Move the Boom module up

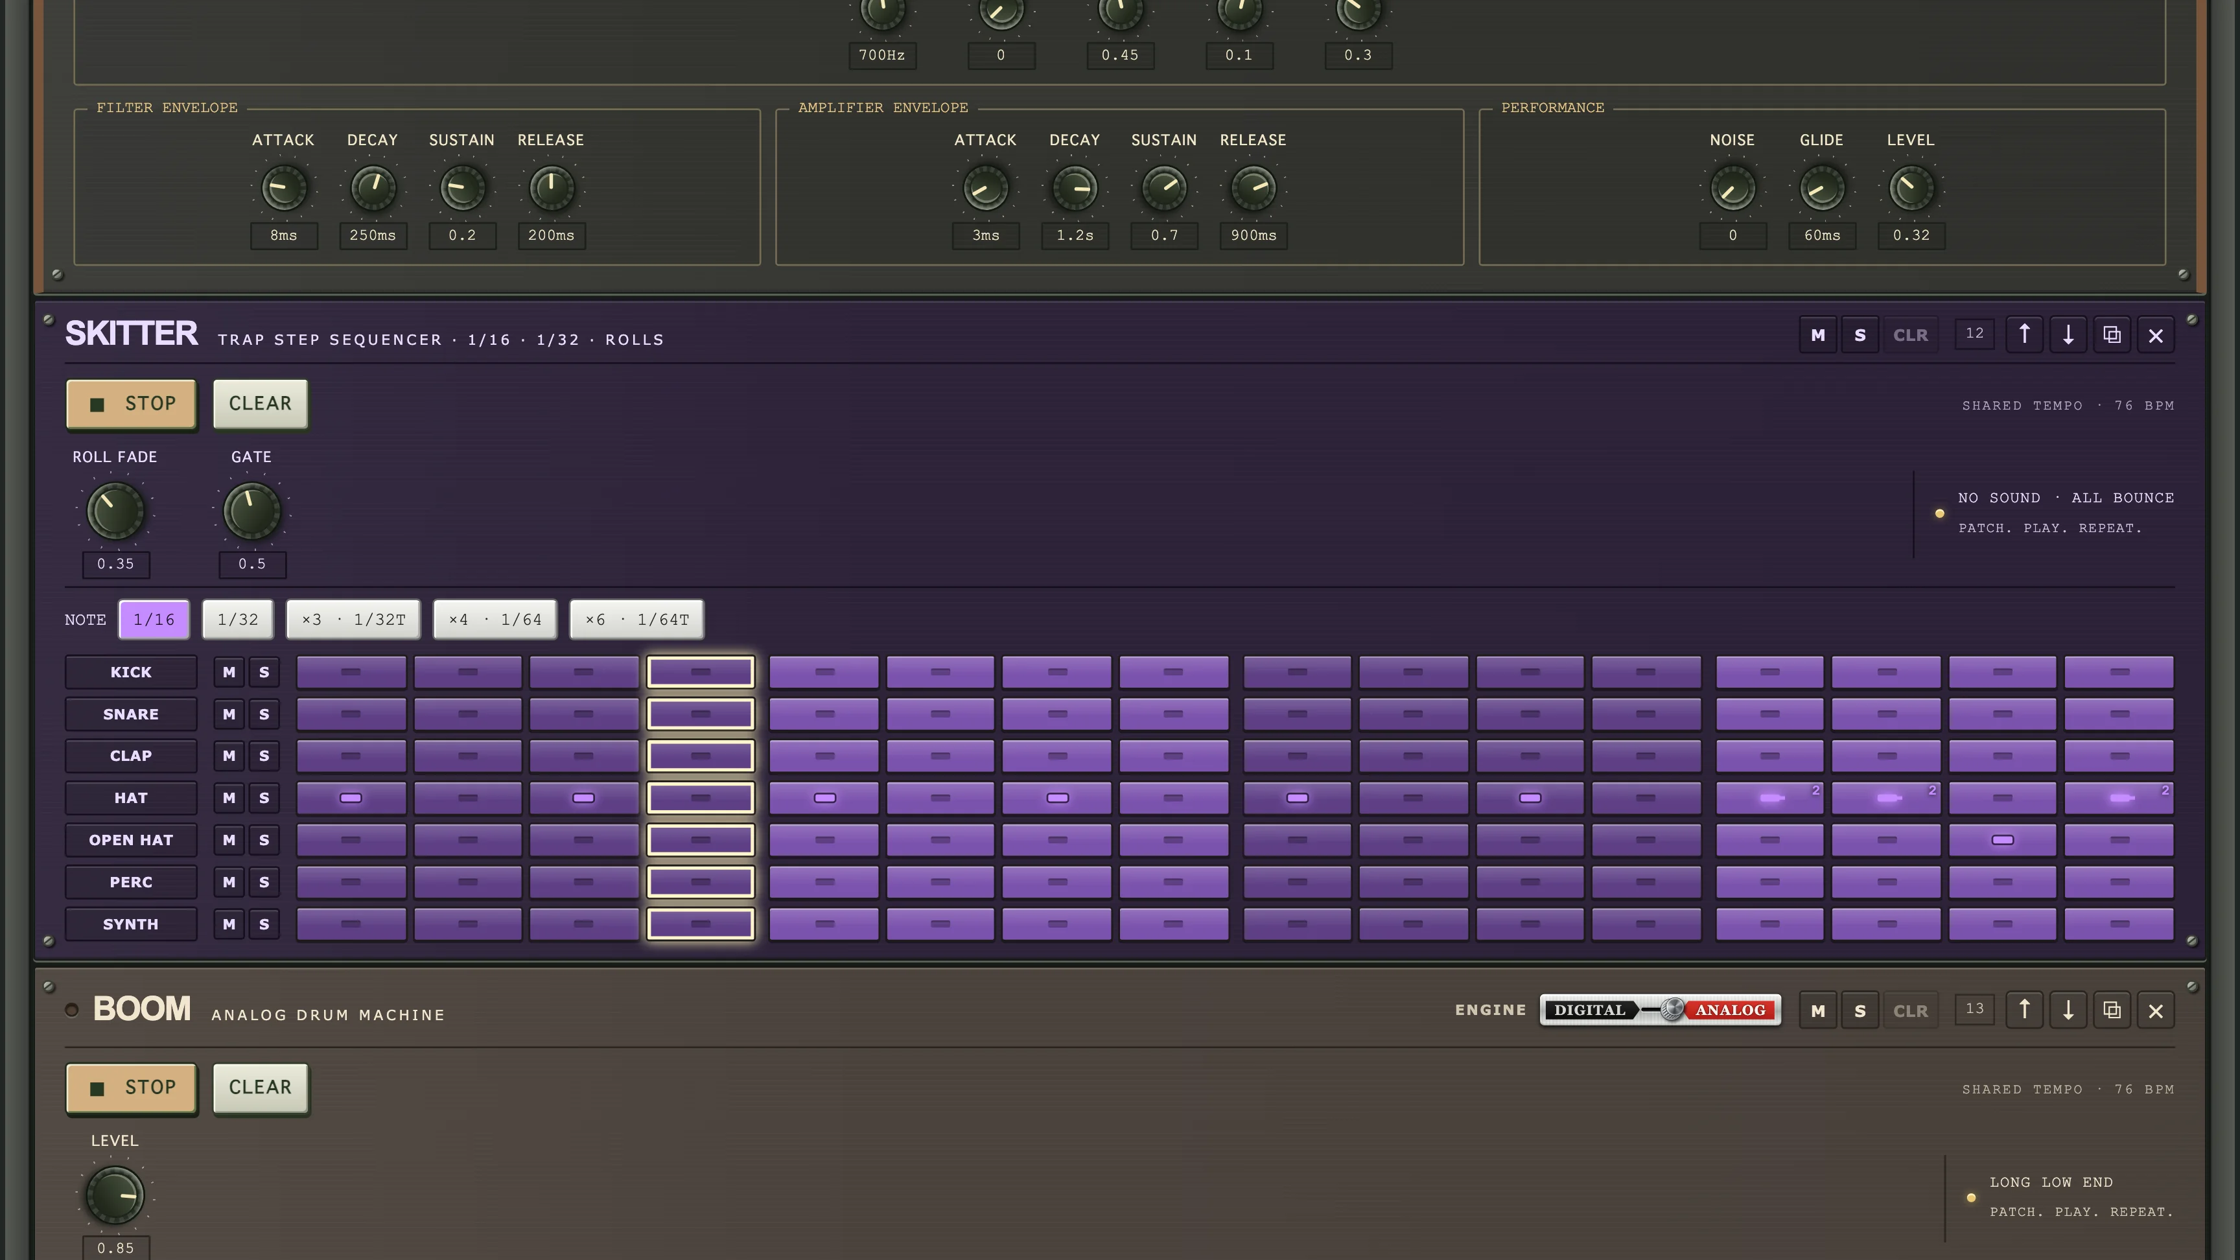(x=2024, y=1010)
